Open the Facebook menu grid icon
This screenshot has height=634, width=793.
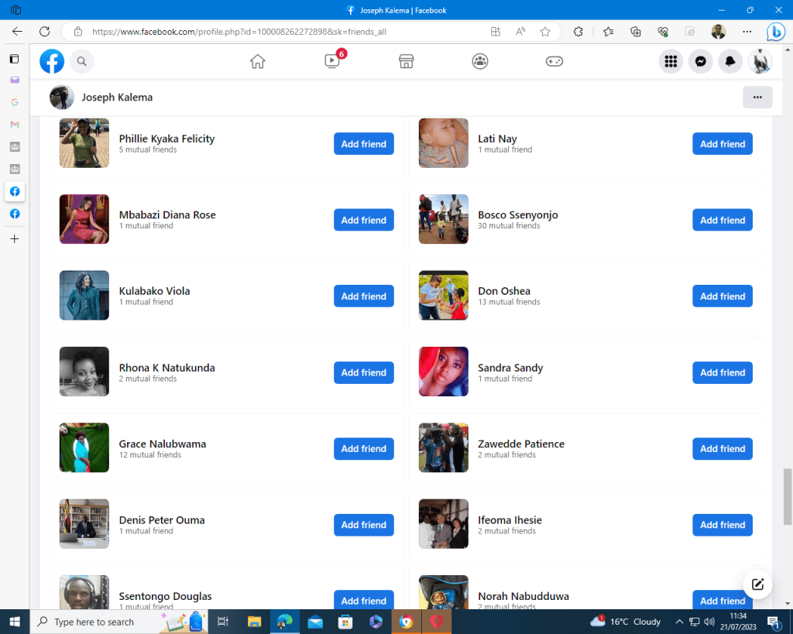[671, 61]
